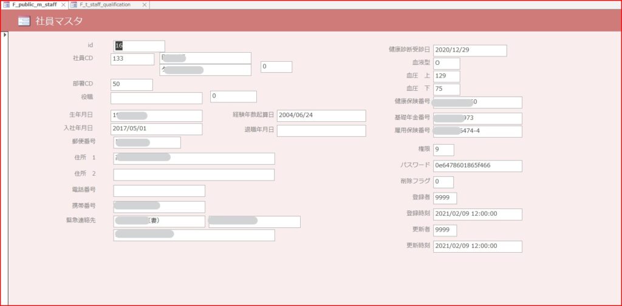Click the 入社年月日 field showing 2017/05/01
This screenshot has width=622, height=306.
156,129
